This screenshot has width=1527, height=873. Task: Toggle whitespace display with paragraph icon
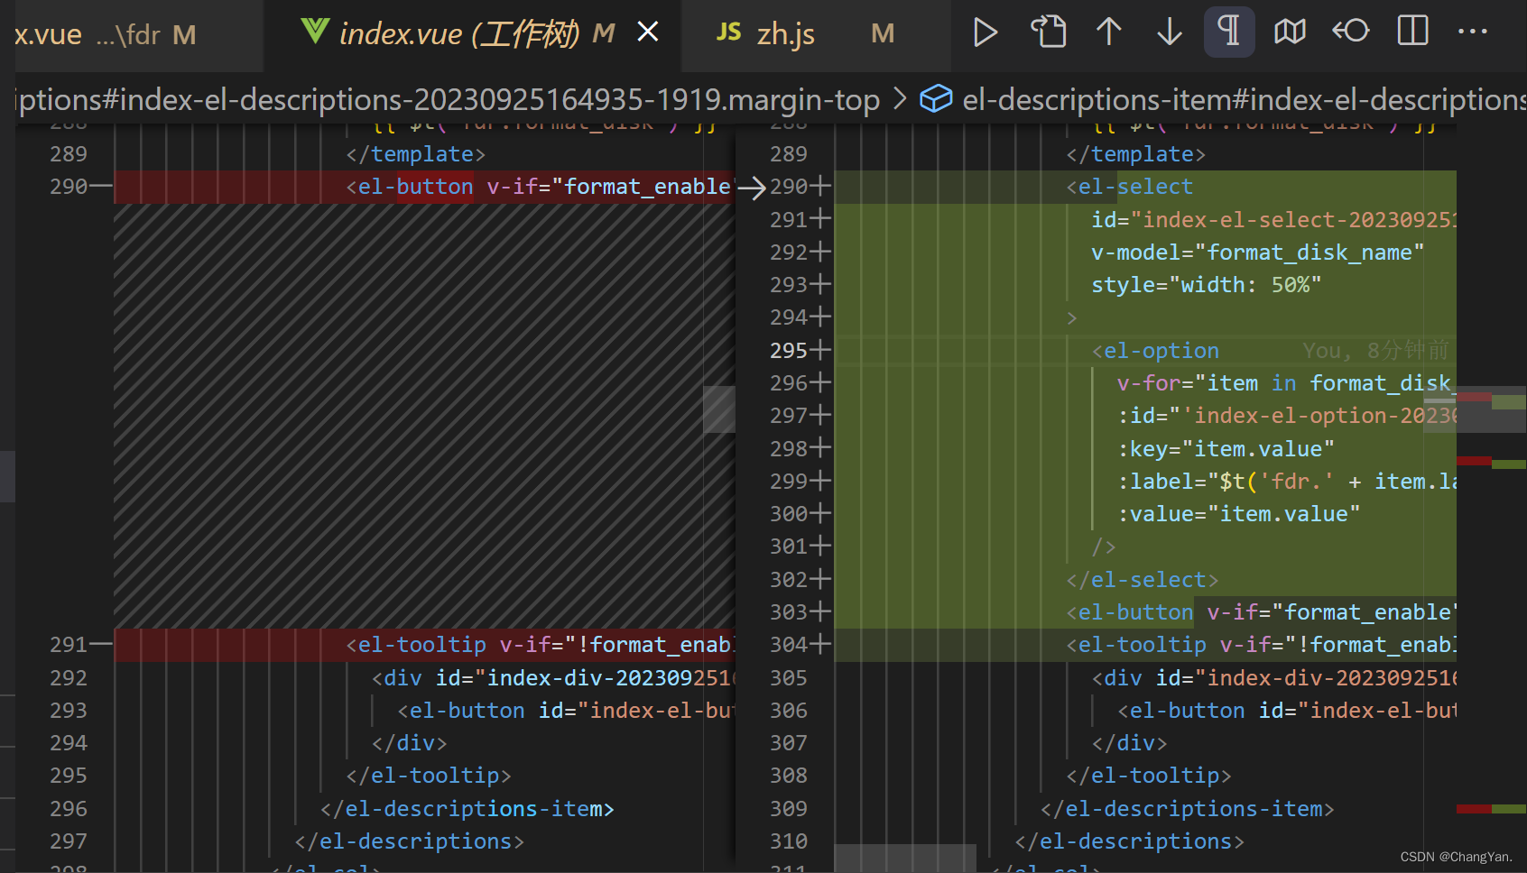point(1229,32)
